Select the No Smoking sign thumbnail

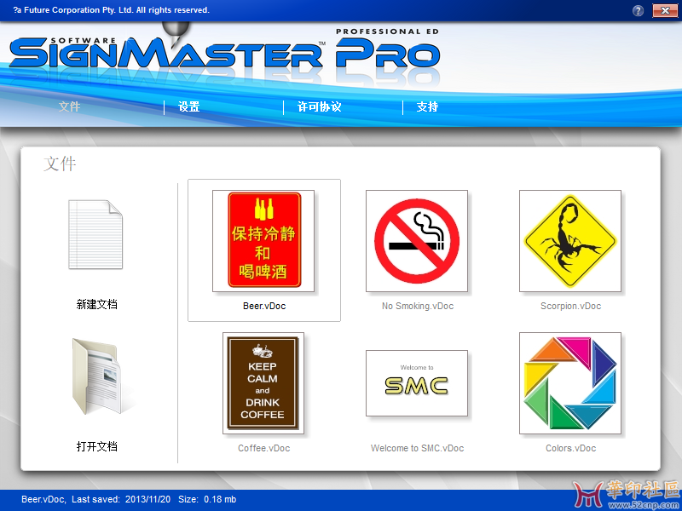click(417, 241)
